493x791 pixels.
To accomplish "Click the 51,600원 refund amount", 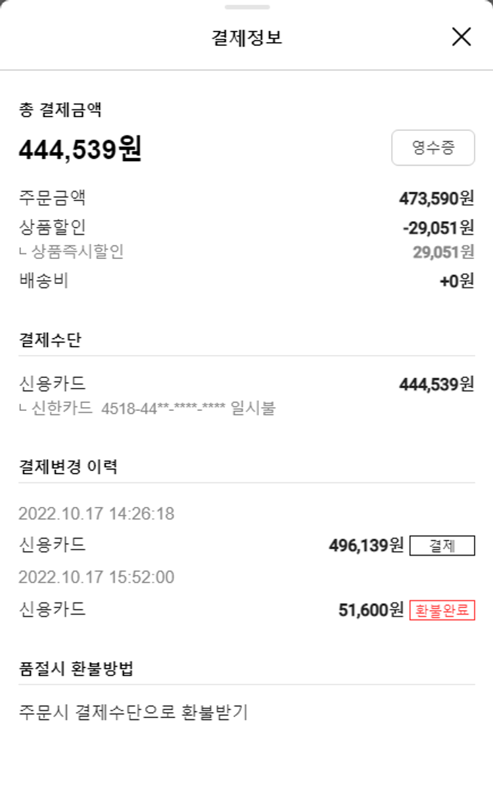I will coord(371,610).
